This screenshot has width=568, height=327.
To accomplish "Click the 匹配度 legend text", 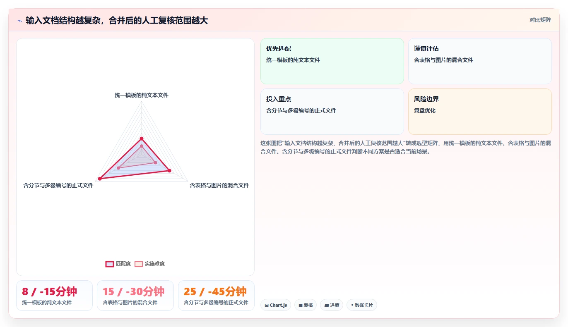I will click(123, 264).
